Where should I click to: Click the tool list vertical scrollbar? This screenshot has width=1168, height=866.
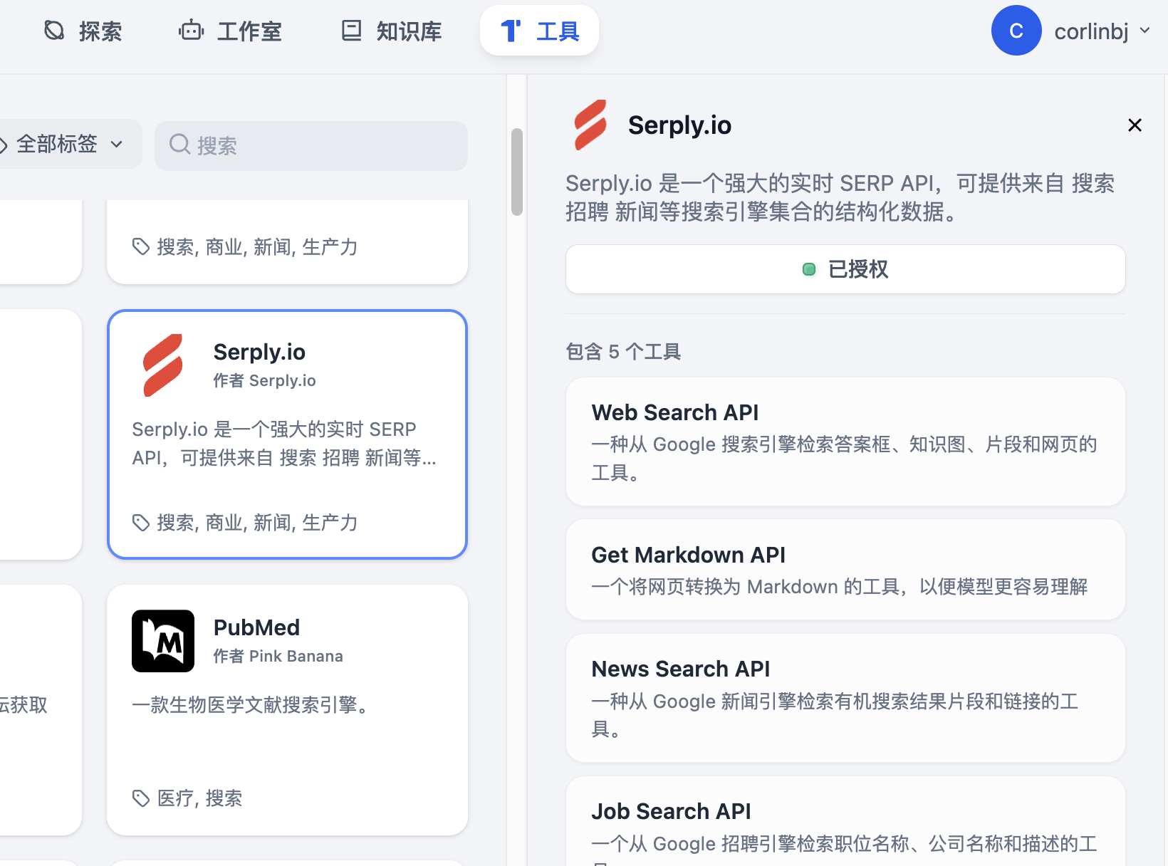click(x=517, y=172)
